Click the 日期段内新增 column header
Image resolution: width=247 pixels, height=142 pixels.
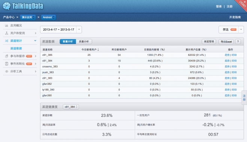(155, 49)
